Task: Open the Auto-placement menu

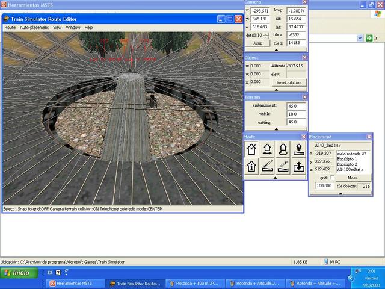Action: tap(34, 28)
